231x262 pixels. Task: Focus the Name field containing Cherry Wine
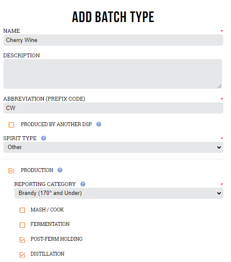pos(113,40)
